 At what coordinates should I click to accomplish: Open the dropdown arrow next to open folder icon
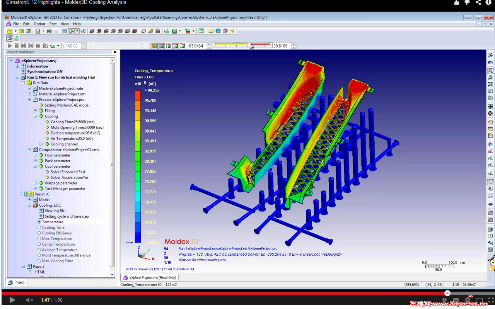[x=15, y=31]
